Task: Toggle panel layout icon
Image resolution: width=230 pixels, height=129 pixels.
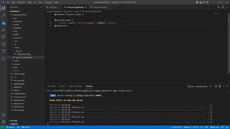Action: click(201, 2)
